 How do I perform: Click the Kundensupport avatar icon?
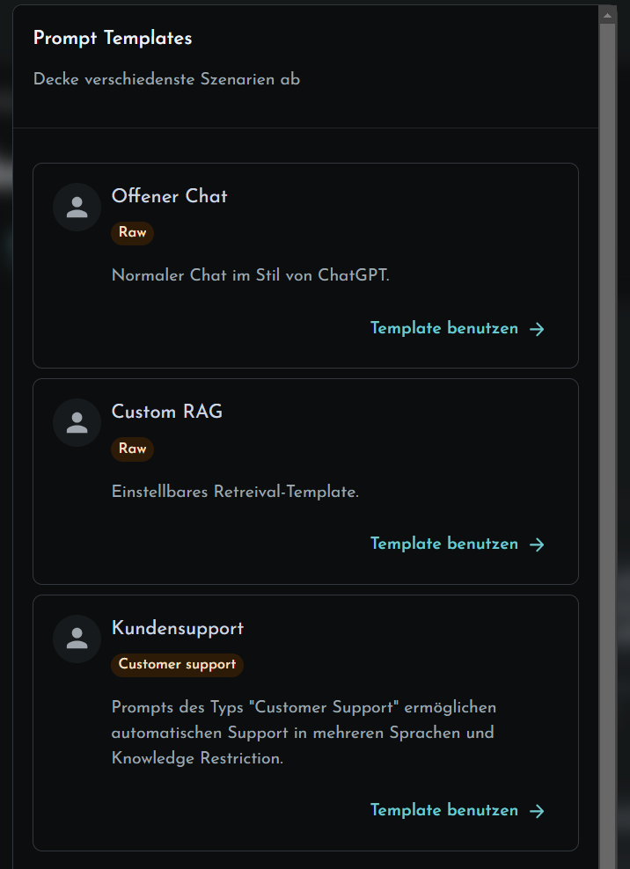(77, 639)
